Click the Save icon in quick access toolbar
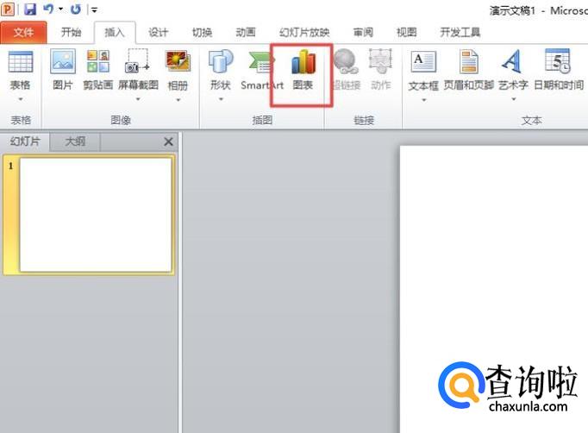 [x=30, y=9]
